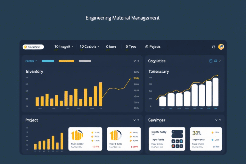This screenshot has width=246, height=164.
Task: Click the yellow logo icon in the top-left pill
Action: tap(25, 47)
